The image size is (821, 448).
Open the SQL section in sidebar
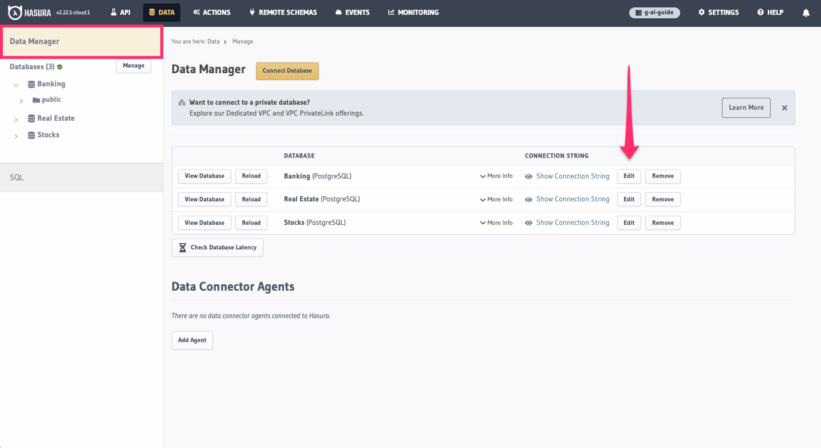pyautogui.click(x=17, y=177)
